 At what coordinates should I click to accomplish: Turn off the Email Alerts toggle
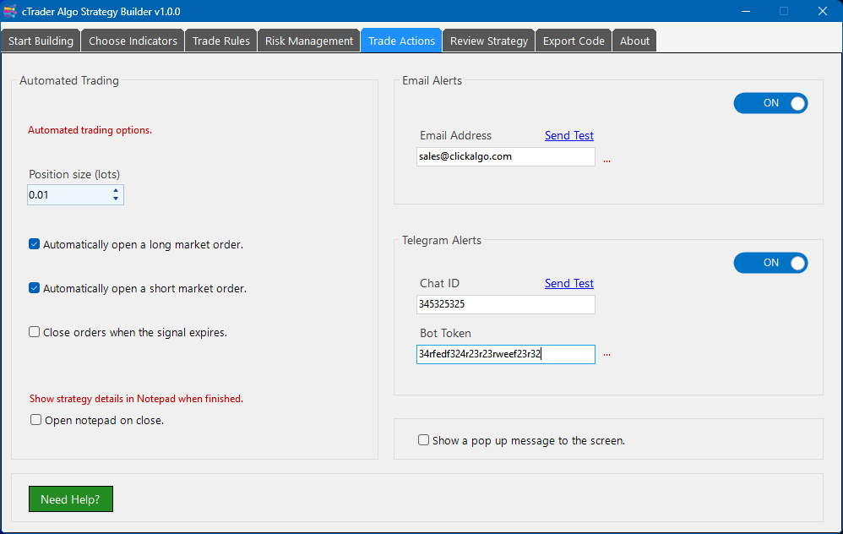click(770, 102)
